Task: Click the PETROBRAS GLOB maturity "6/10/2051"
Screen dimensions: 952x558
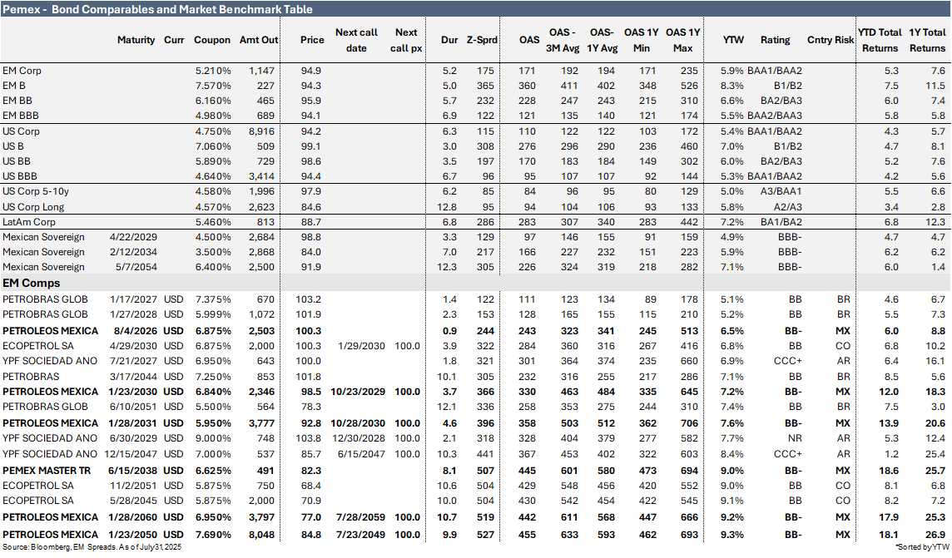Action: coord(133,407)
